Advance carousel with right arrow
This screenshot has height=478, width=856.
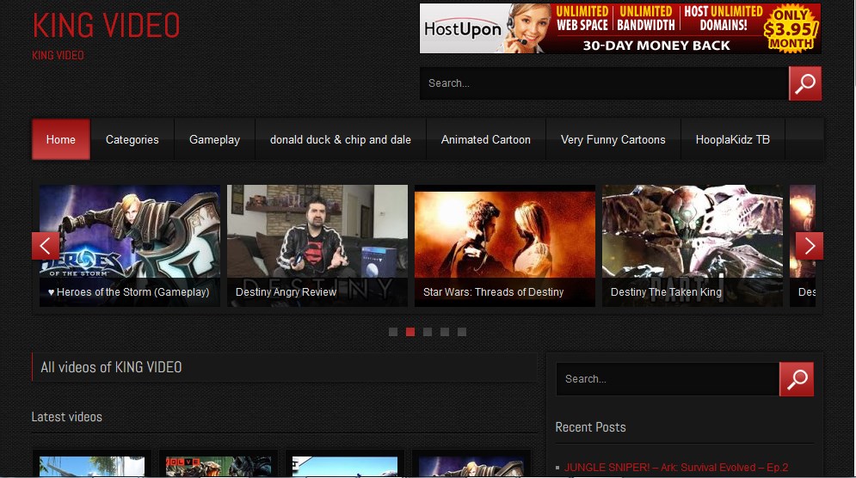(x=809, y=246)
